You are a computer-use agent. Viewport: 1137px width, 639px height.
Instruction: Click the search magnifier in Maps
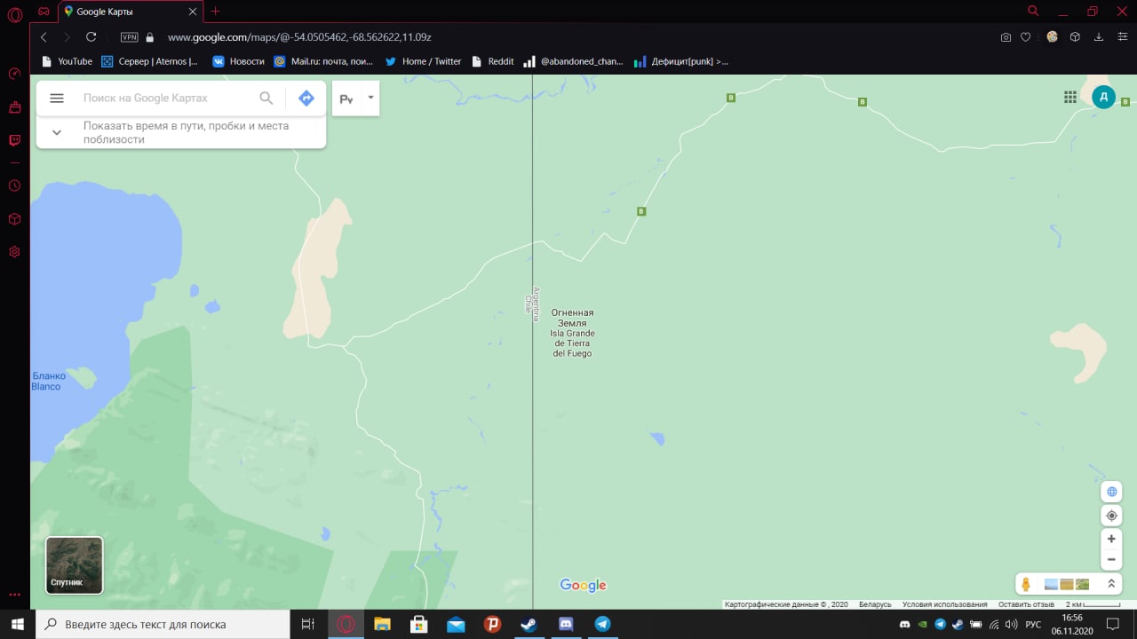click(266, 98)
